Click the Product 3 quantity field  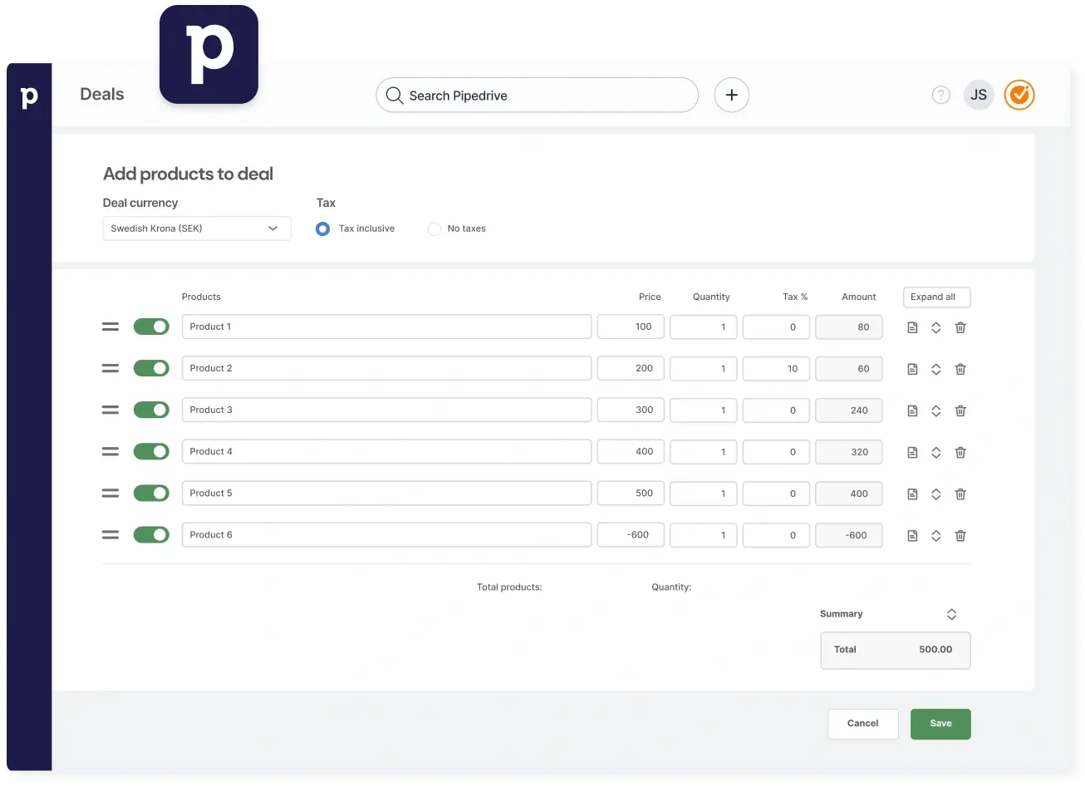click(x=704, y=410)
